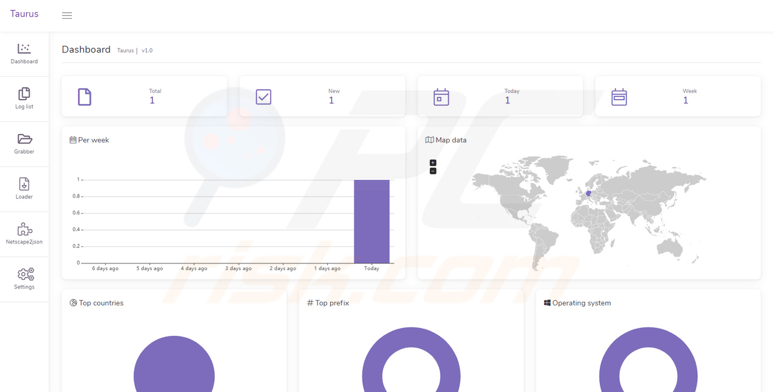This screenshot has width=774, height=392.
Task: Open the Settings sidebar item
Action: point(24,280)
